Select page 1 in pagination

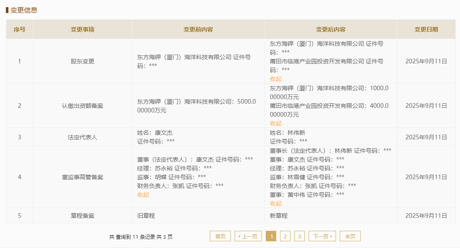click(271, 236)
